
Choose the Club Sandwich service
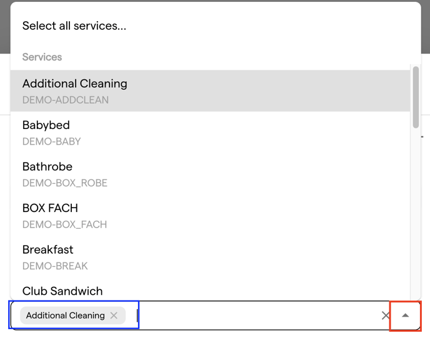click(210, 290)
